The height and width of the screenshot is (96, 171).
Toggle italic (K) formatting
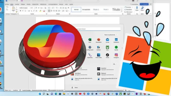(x=23, y=11)
